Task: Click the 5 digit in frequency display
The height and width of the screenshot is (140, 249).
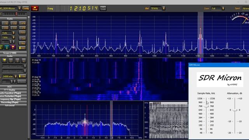Action: 89,8
